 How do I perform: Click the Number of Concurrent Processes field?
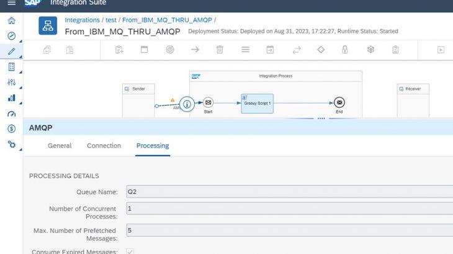[x=289, y=208]
